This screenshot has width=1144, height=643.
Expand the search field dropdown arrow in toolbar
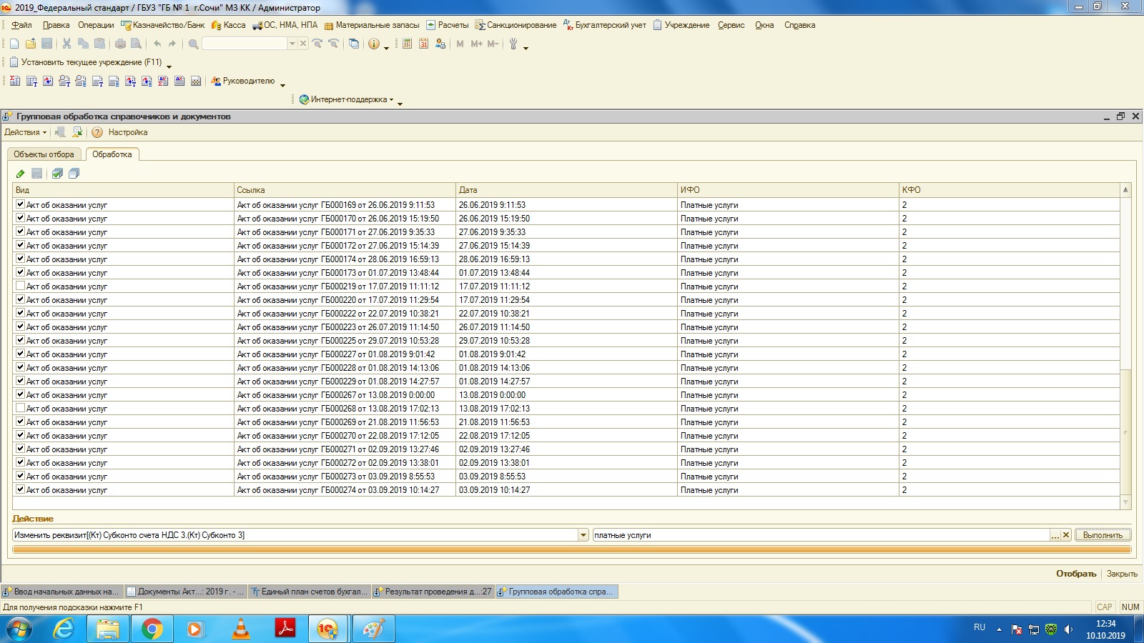point(292,44)
